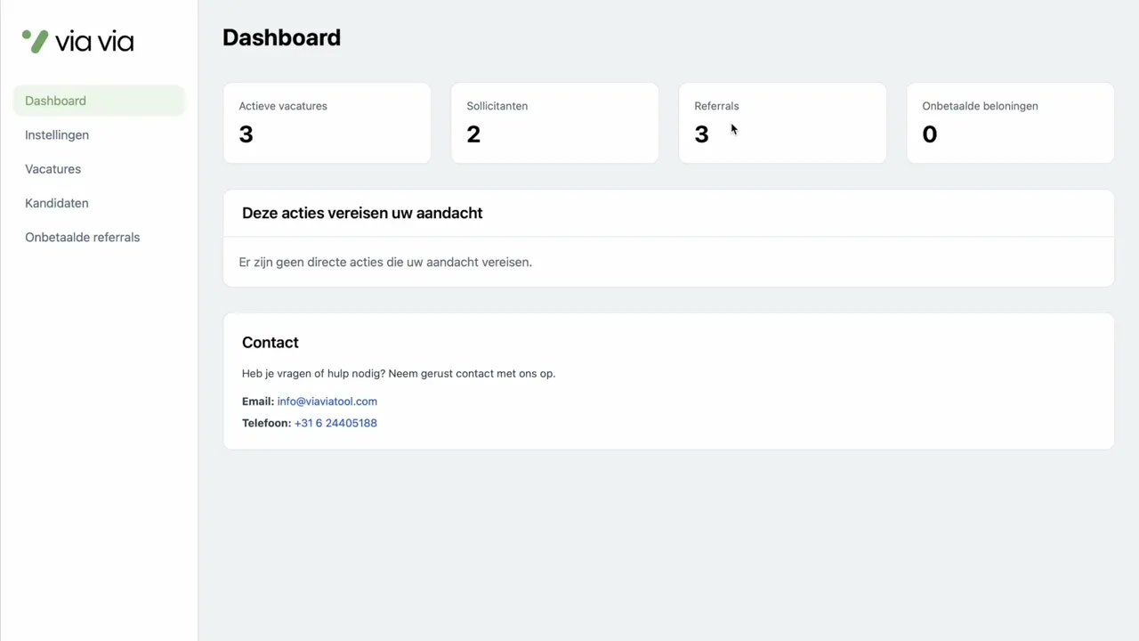This screenshot has width=1139, height=641.
Task: Click the Dashboard page heading
Action: (281, 37)
